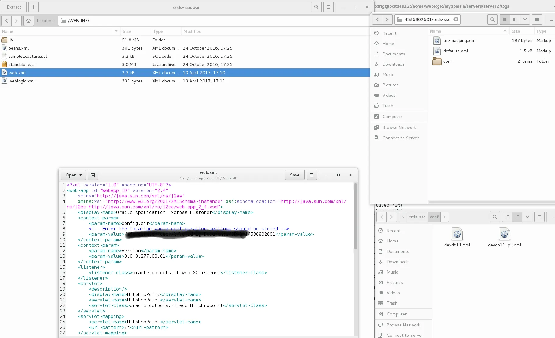Viewport: 555px width, 338px height.
Task: Create new document in text editor
Action: 93,175
